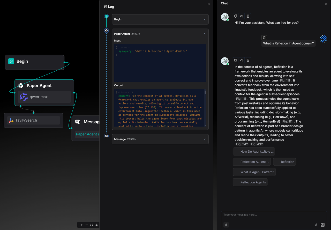Open the log icon above the Reflexion answer
331x230 pixels.
tap(248, 60)
